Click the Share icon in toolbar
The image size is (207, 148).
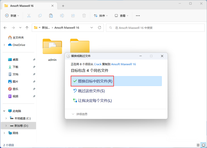coord(73,16)
